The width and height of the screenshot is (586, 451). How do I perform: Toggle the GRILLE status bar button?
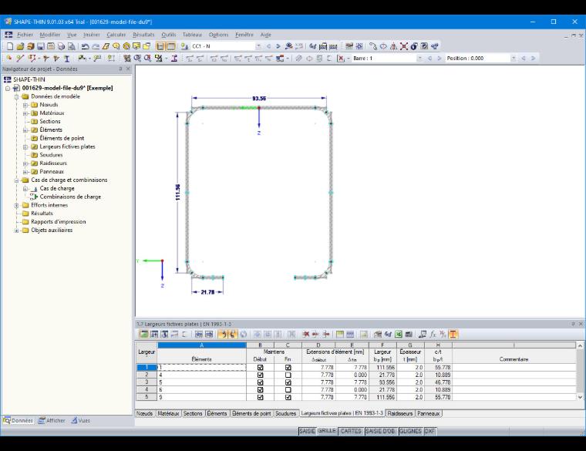[x=327, y=431]
